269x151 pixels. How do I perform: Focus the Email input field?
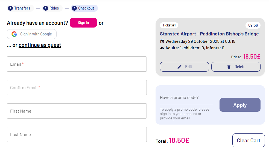[77, 64]
